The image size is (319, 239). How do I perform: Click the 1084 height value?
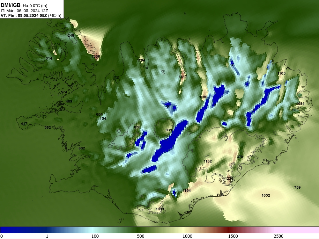tap(300, 104)
